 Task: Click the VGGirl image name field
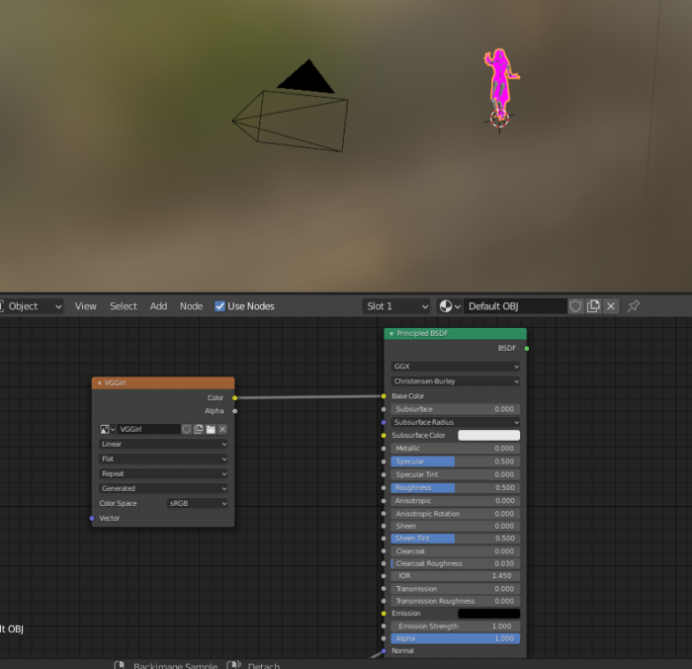(x=148, y=430)
